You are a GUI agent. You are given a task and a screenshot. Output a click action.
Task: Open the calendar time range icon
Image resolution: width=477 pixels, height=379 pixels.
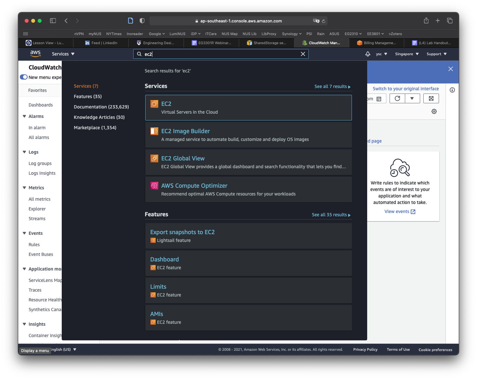tap(379, 99)
